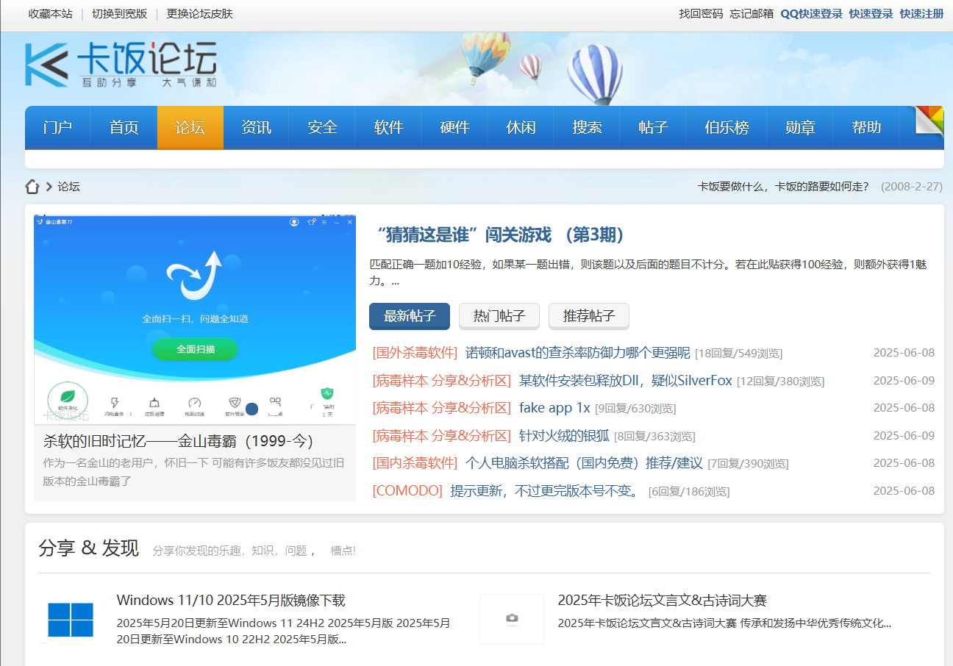This screenshot has height=666, width=953.
Task: Click the home breadcrumb house icon
Action: pyautogui.click(x=32, y=187)
